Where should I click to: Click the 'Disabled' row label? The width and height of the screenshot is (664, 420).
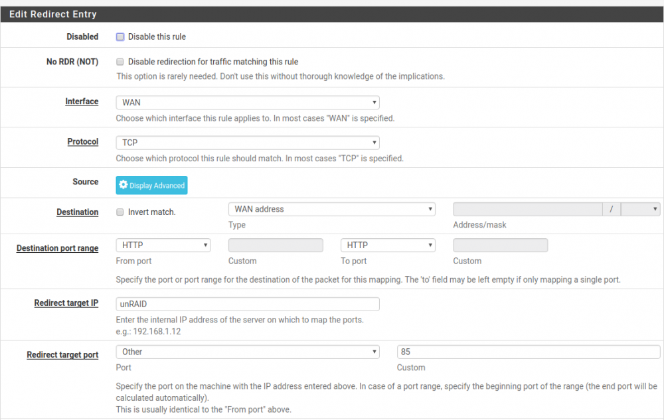[82, 36]
